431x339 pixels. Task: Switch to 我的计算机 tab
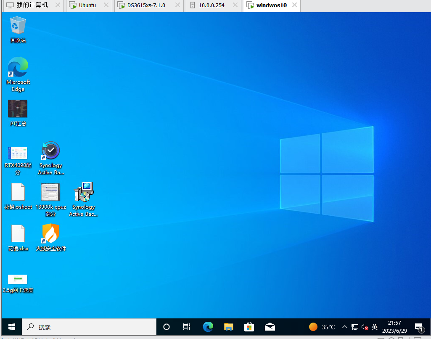(x=32, y=5)
